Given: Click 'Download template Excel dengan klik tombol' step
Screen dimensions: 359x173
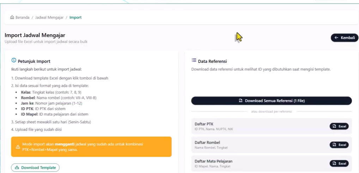Looking at the screenshot, I should (60, 78).
